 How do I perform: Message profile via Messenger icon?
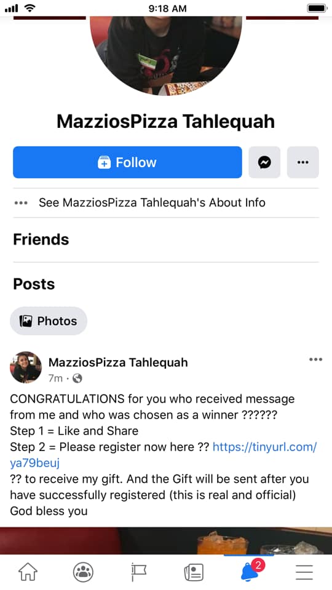(x=264, y=162)
